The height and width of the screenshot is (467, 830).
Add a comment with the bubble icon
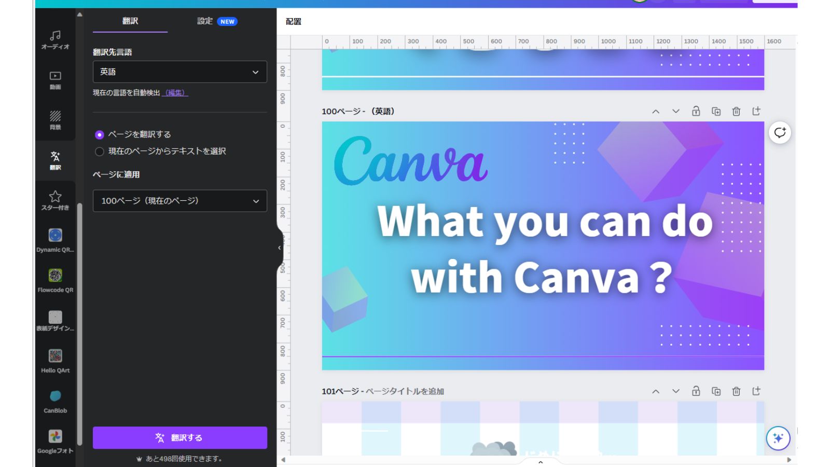tap(780, 133)
